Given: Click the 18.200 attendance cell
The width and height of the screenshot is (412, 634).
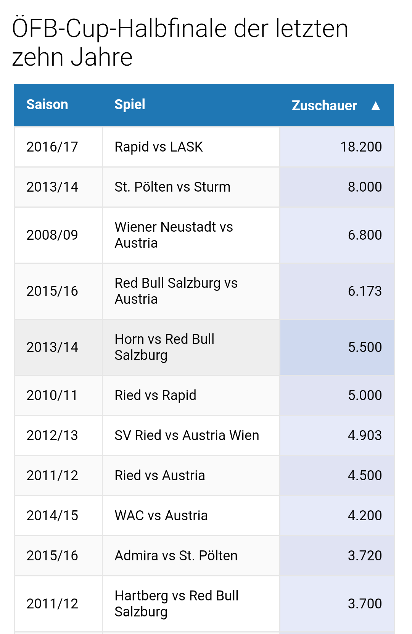Looking at the screenshot, I should pos(337,147).
